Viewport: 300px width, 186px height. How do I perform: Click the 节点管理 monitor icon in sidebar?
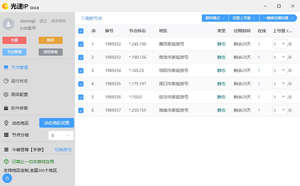point(6,67)
